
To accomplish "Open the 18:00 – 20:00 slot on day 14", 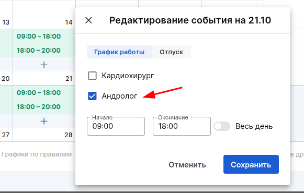I will click(x=39, y=50).
